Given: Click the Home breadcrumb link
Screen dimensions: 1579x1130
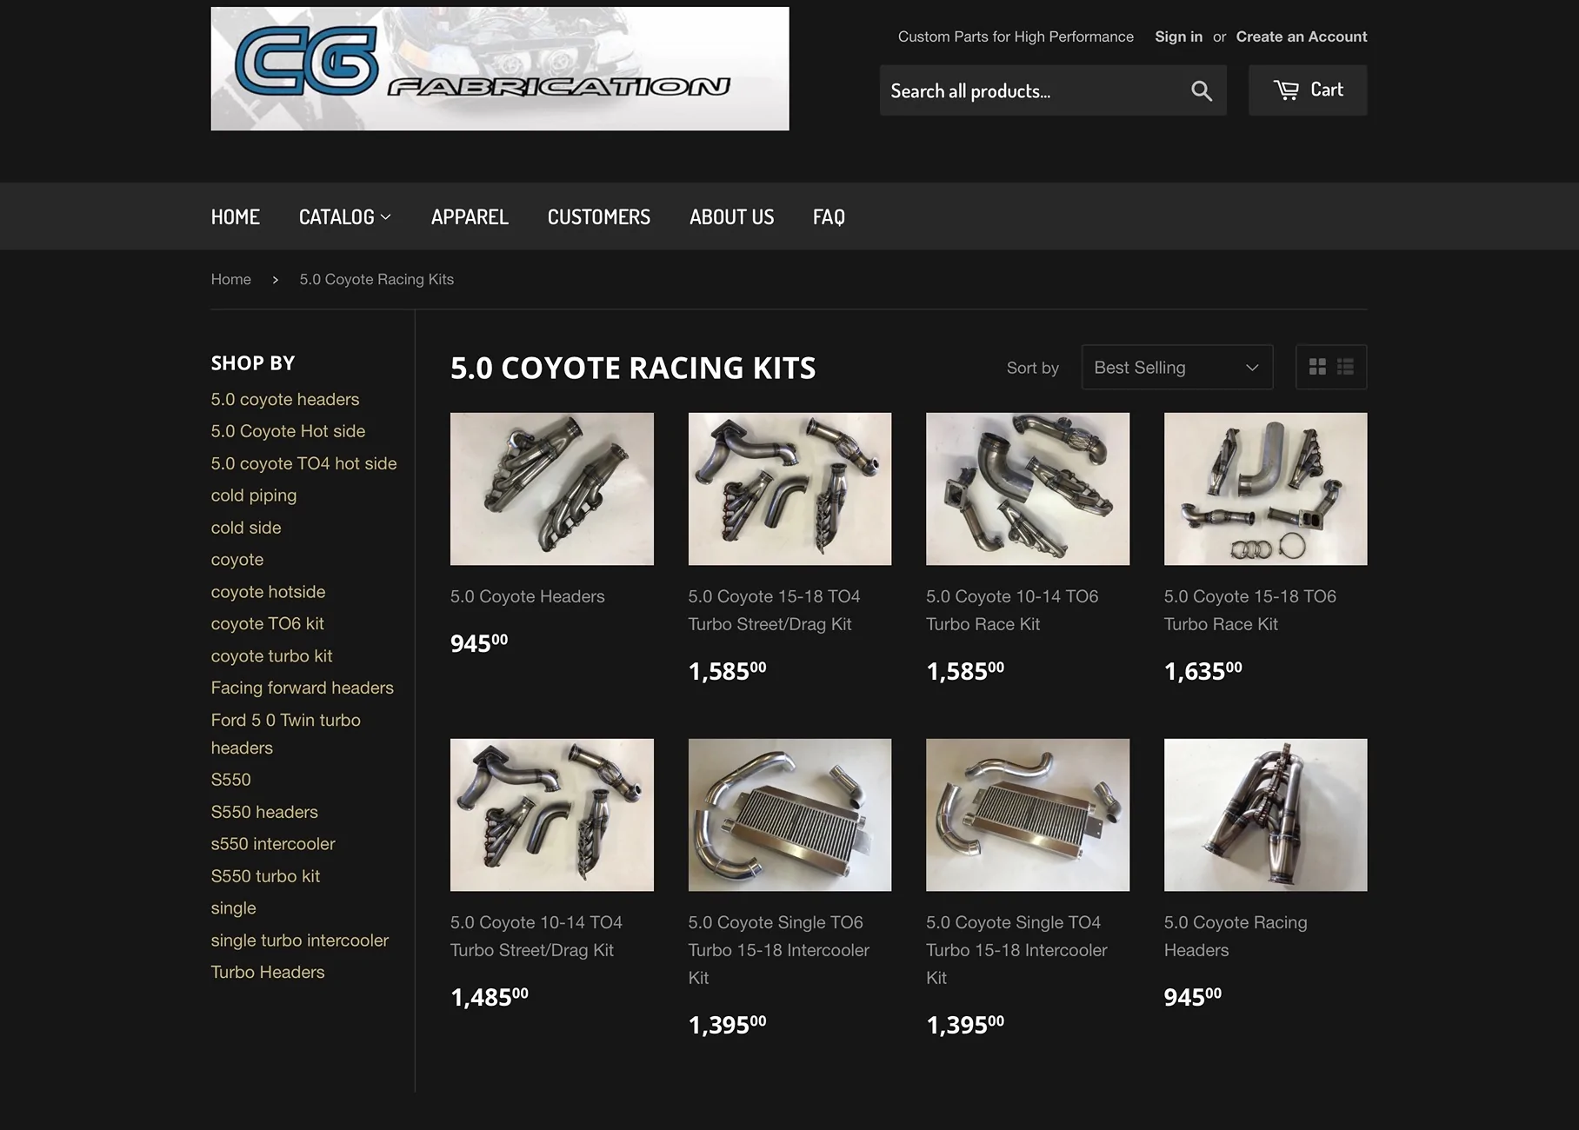Looking at the screenshot, I should [231, 279].
